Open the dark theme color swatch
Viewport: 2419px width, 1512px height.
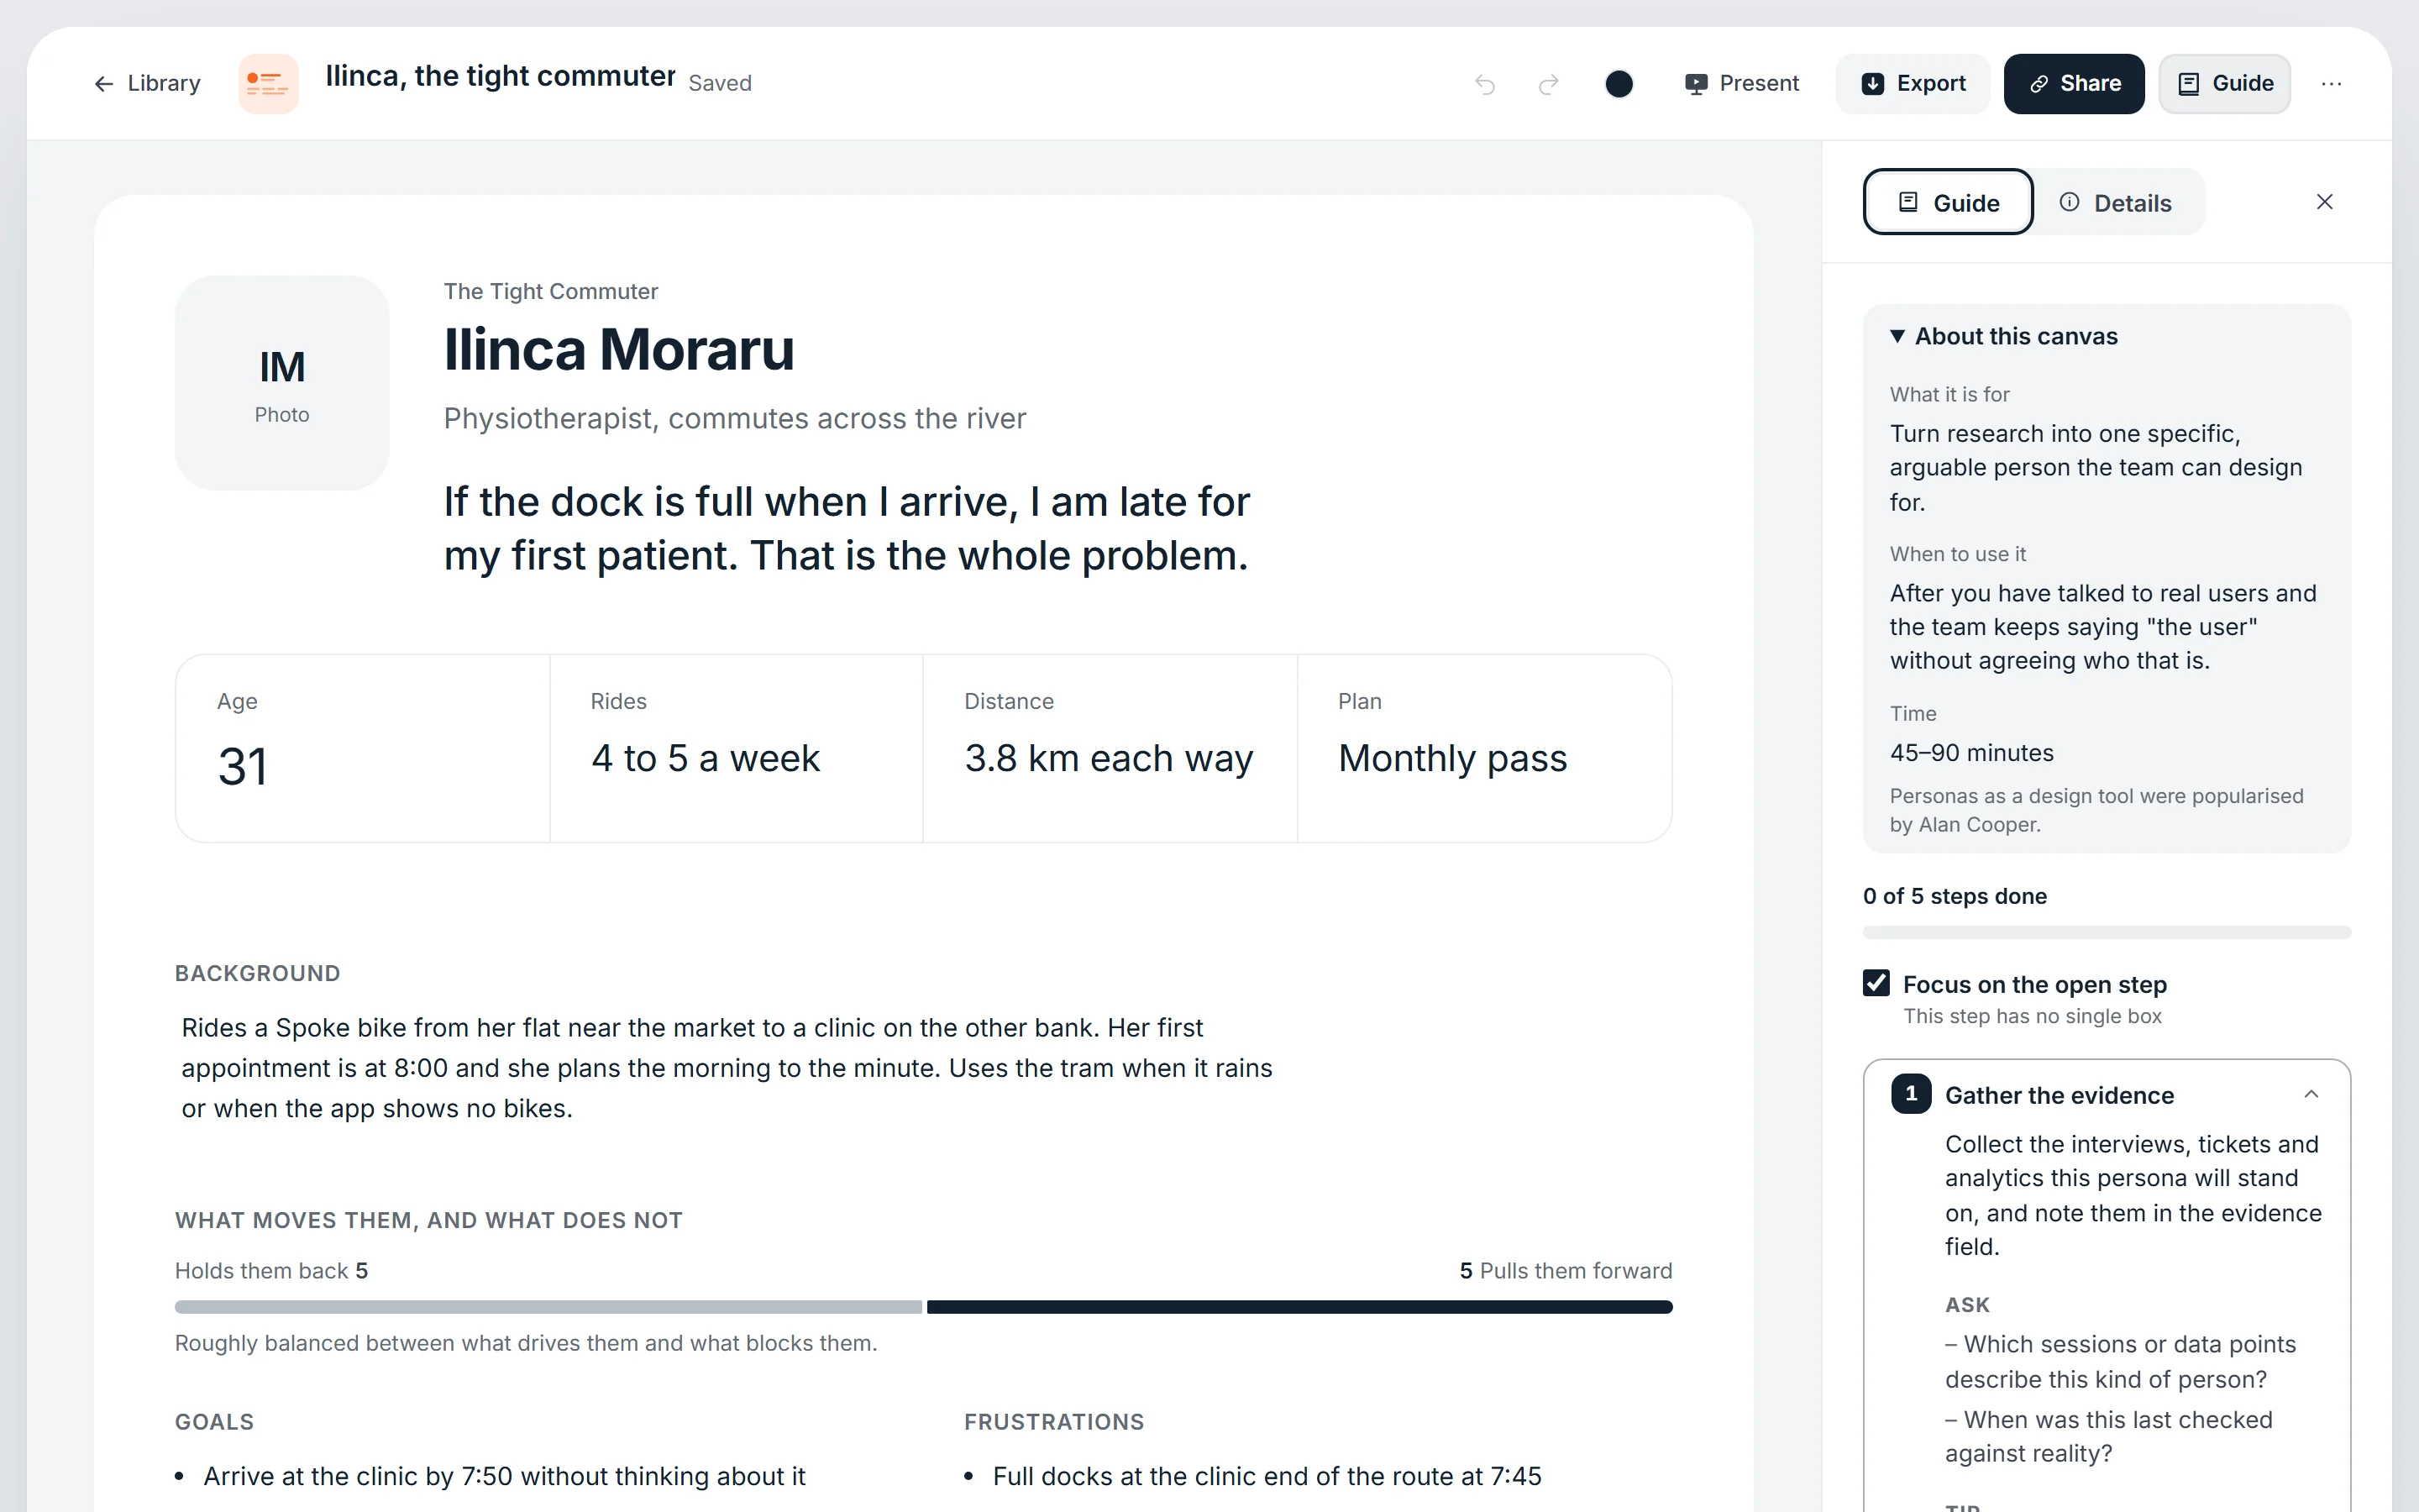coord(1619,84)
